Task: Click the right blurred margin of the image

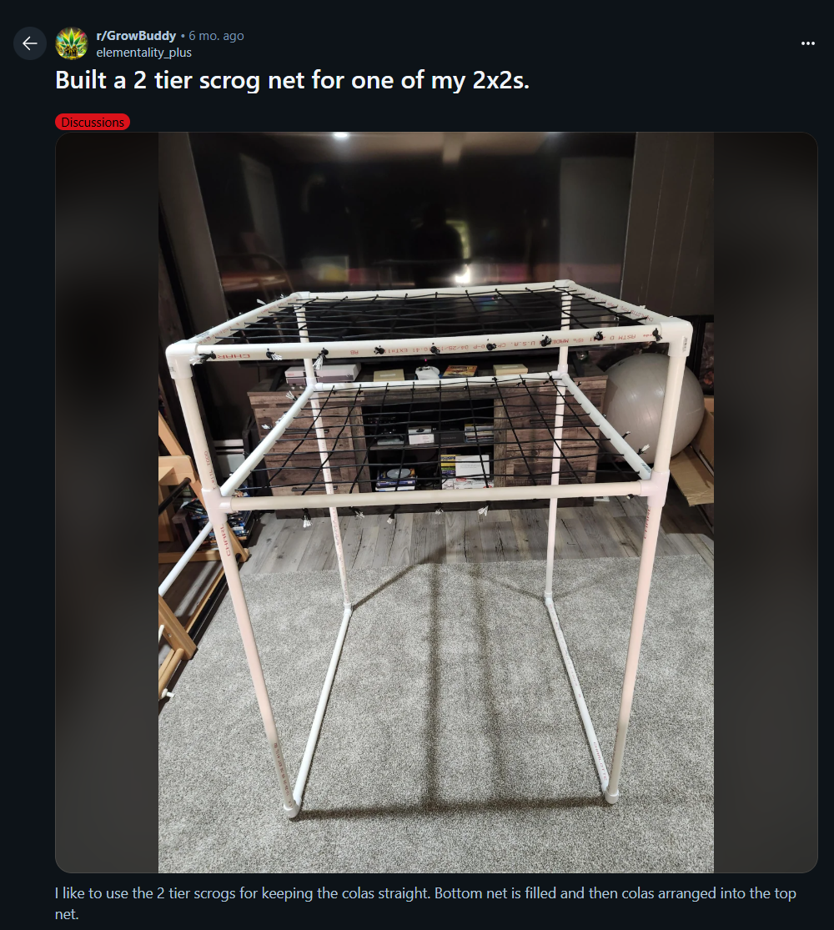Action: click(766, 502)
